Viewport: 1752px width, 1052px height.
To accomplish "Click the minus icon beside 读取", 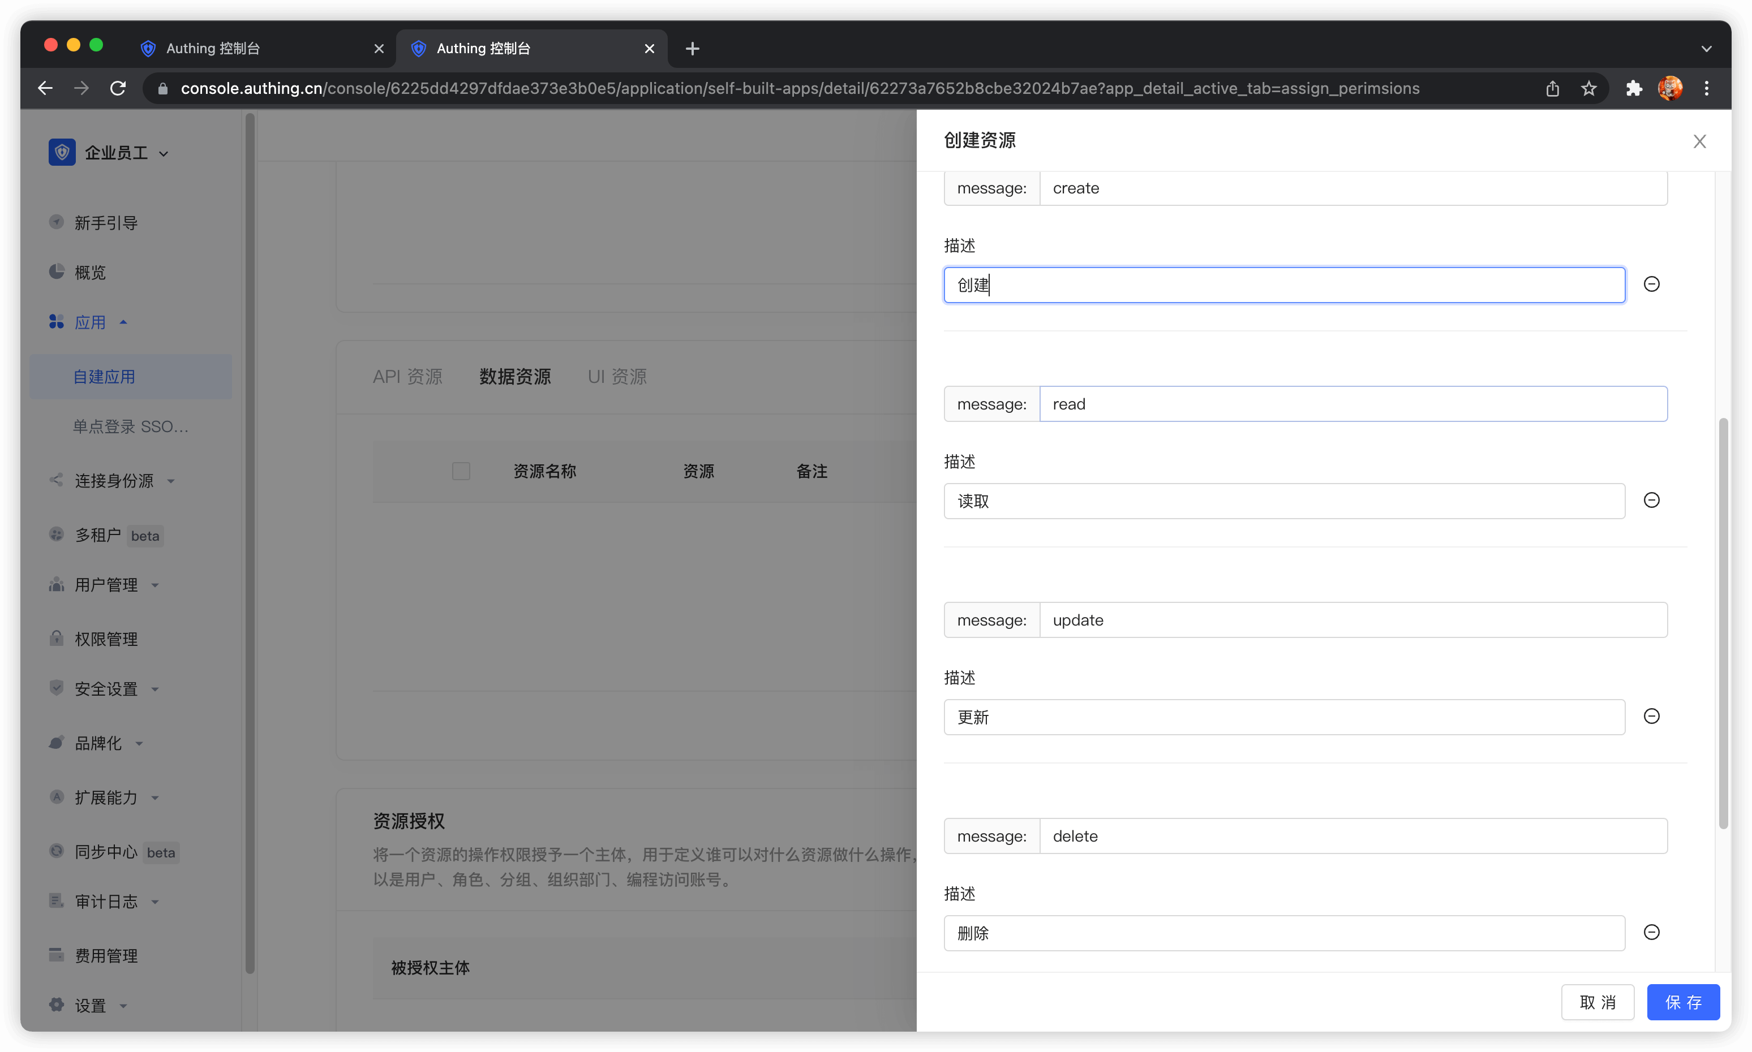I will coord(1651,501).
